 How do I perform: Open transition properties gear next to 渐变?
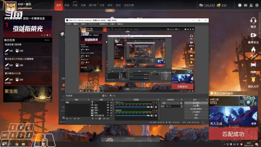point(181,103)
